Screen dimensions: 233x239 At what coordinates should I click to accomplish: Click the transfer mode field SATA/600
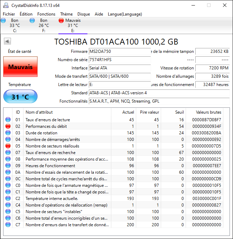click(x=120, y=76)
